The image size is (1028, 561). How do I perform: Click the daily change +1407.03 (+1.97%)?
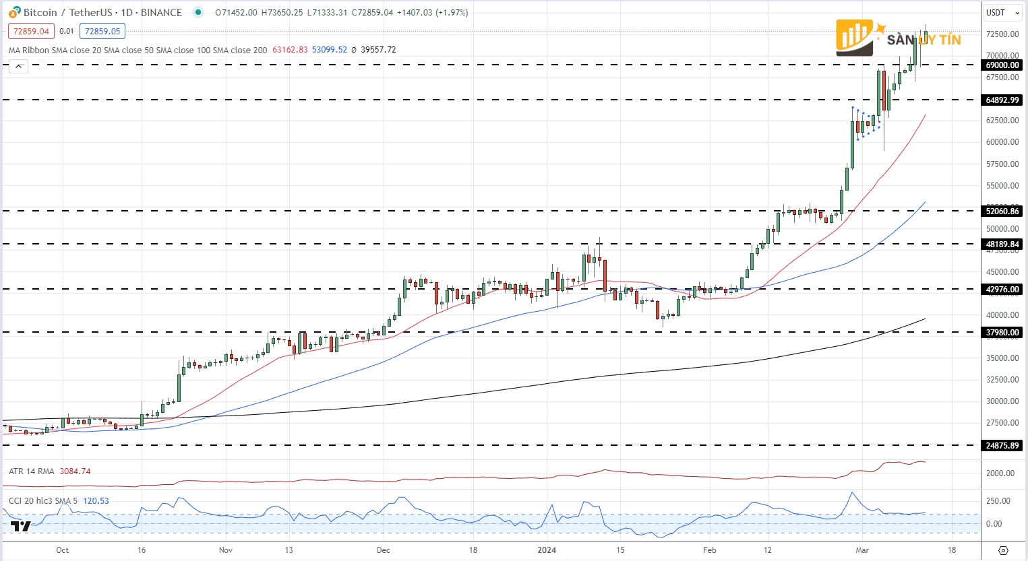pos(433,13)
